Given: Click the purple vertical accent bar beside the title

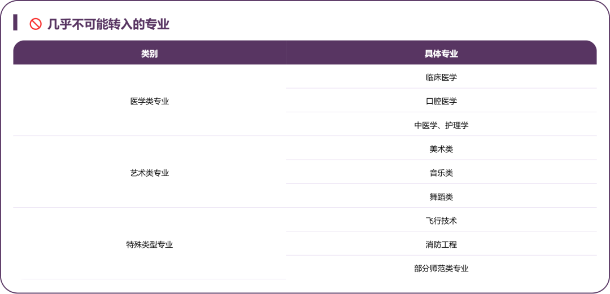Looking at the screenshot, I should [16, 23].
